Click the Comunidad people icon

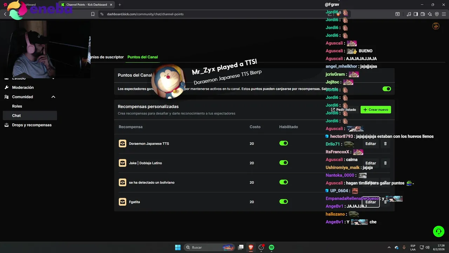tap(7, 97)
